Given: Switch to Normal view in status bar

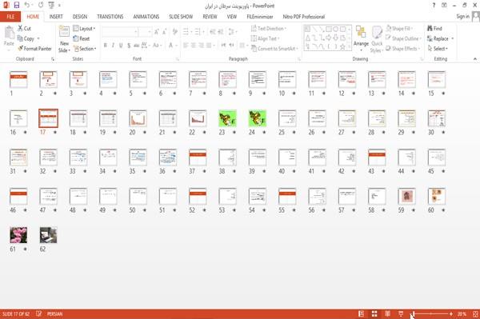Looking at the screenshot, I should pyautogui.click(x=362, y=313).
